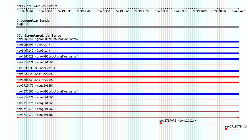Select the nsv522762 red feature bar

tap(128, 77)
